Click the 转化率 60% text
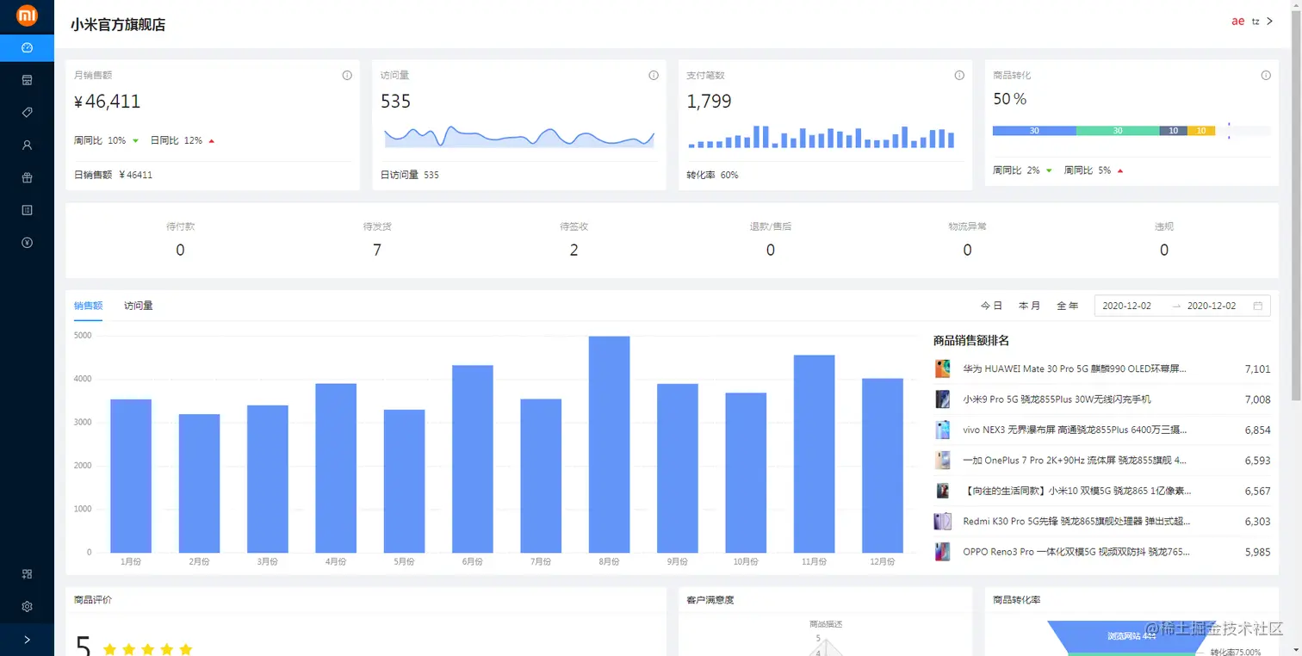The image size is (1302, 656). coord(712,175)
